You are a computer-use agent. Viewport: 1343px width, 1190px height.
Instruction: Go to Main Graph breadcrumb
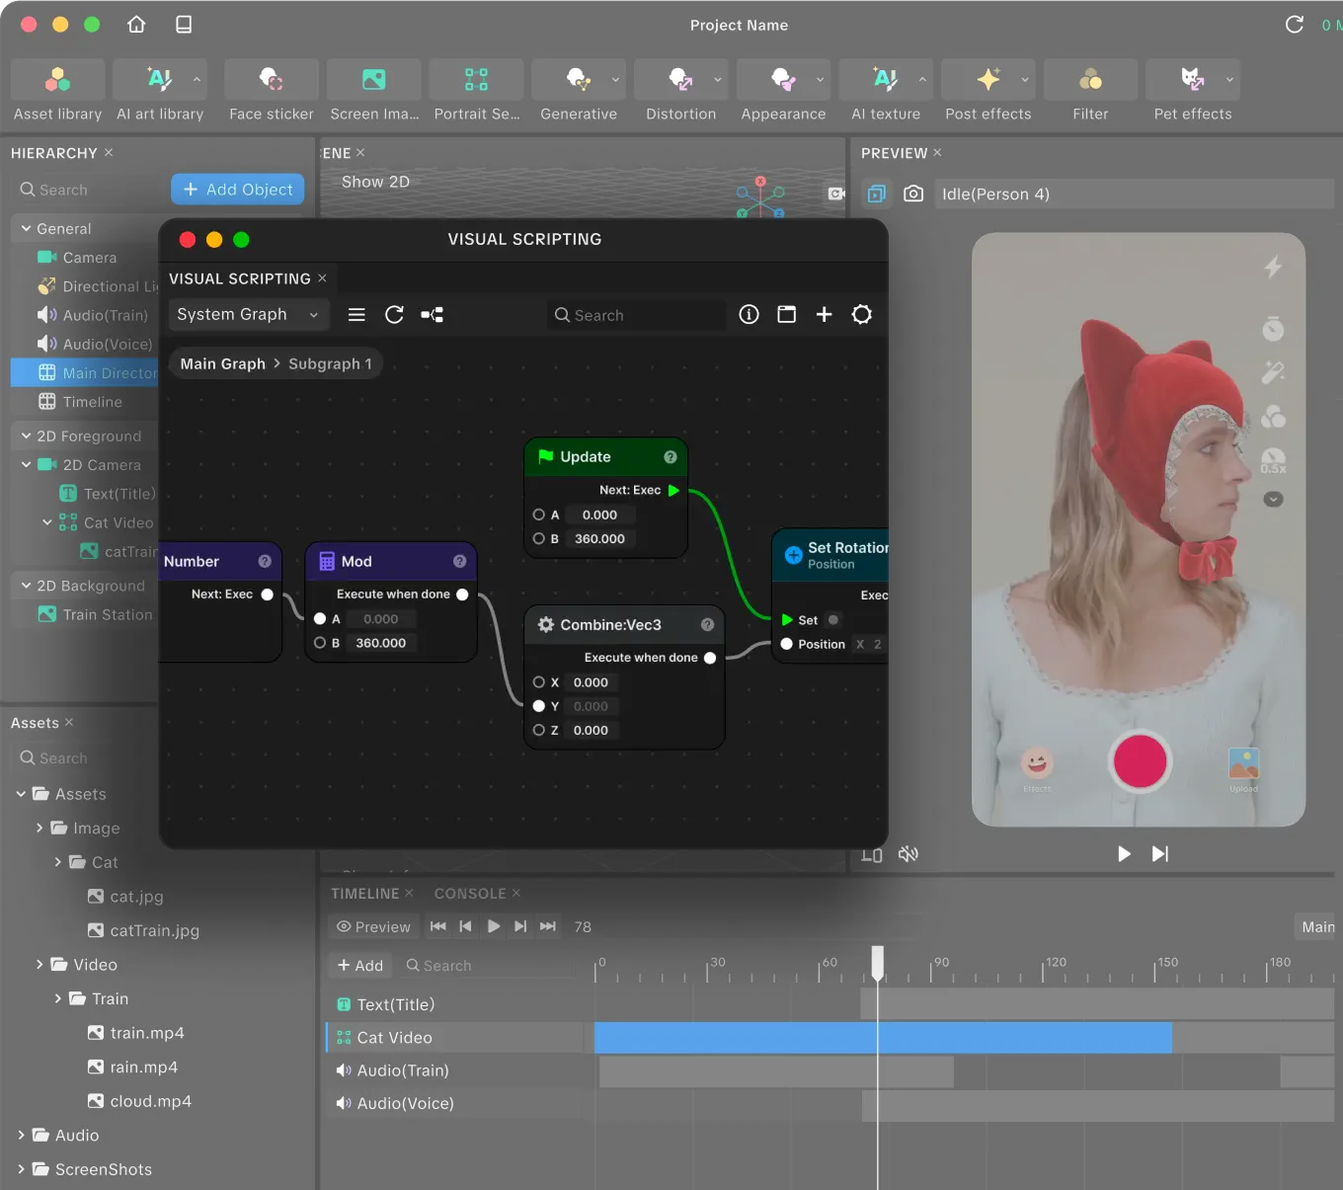(223, 364)
